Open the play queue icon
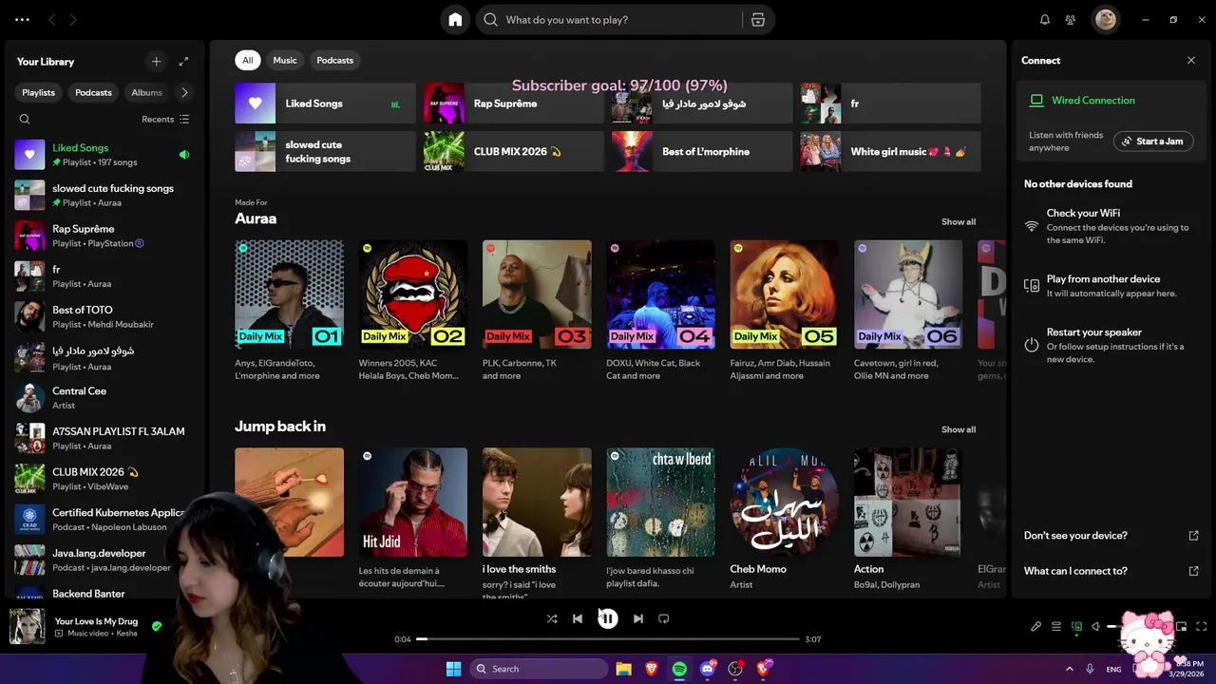The image size is (1216, 684). (x=1056, y=627)
